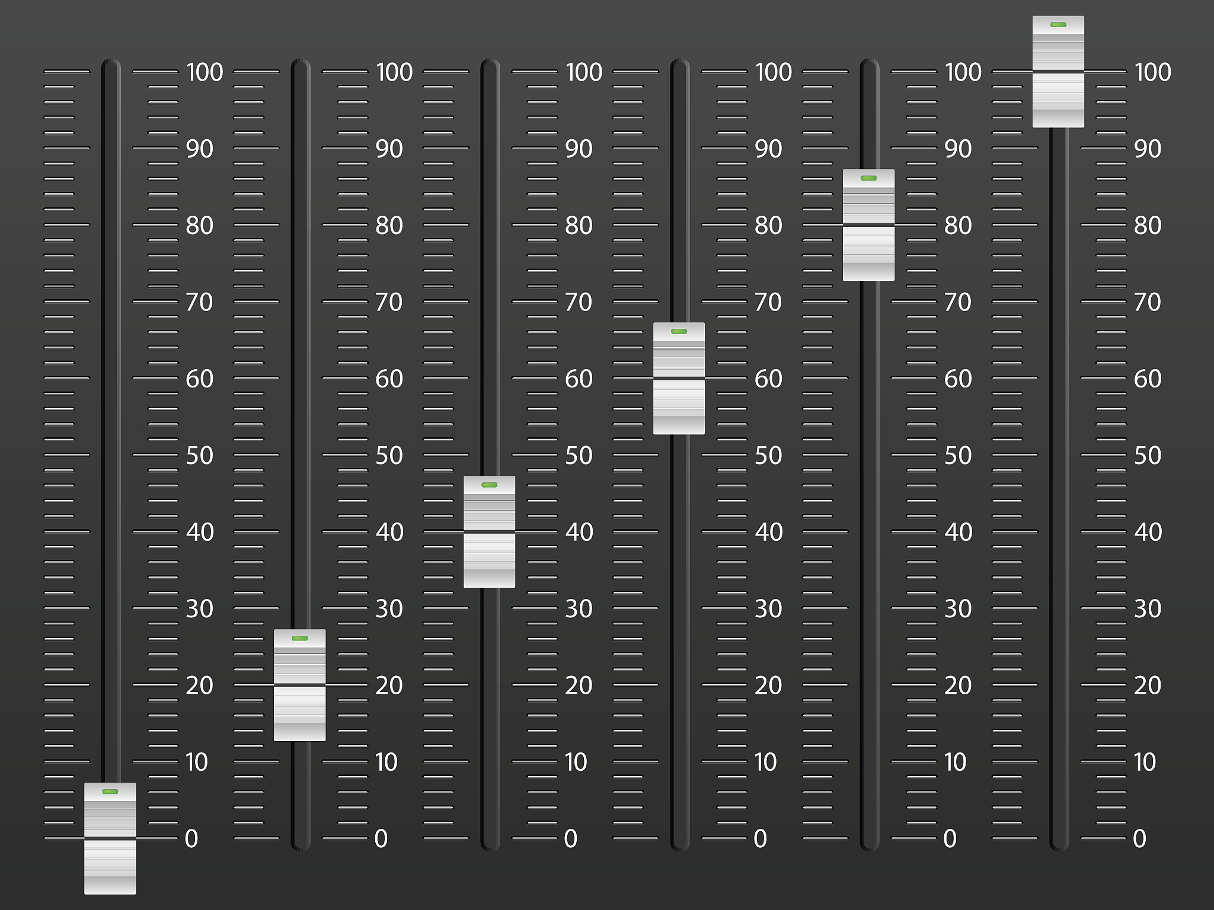Click the first fader knob at 0

[110, 838]
